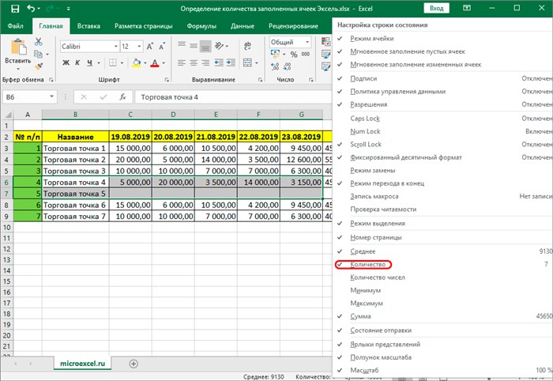The image size is (553, 381).
Task: Switch to the Вставка tab
Action: pyautogui.click(x=88, y=26)
